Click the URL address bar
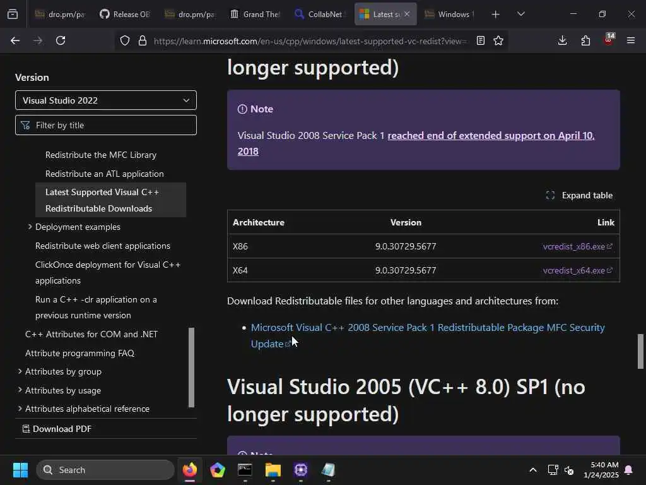 (x=310, y=41)
